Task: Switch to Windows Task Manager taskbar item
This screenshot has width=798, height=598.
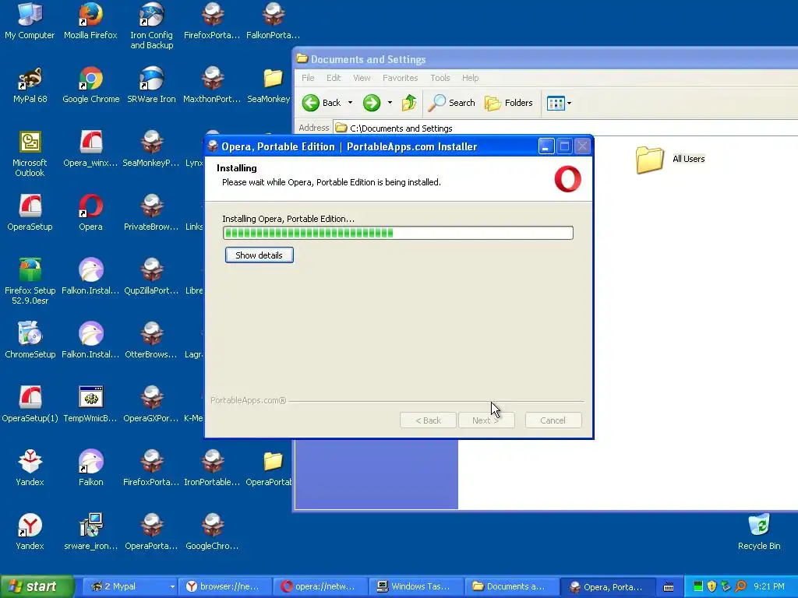Action: click(415, 587)
